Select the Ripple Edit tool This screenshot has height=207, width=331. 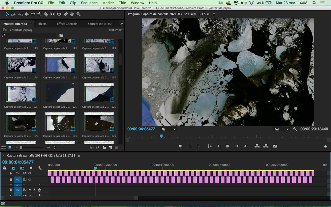click(x=26, y=14)
